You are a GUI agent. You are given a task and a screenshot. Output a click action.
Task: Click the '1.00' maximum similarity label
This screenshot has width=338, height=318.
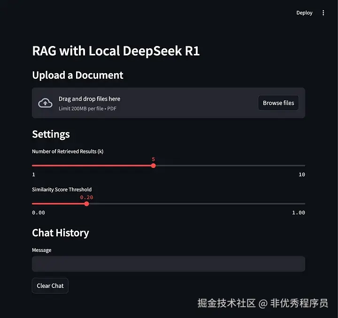299,212
